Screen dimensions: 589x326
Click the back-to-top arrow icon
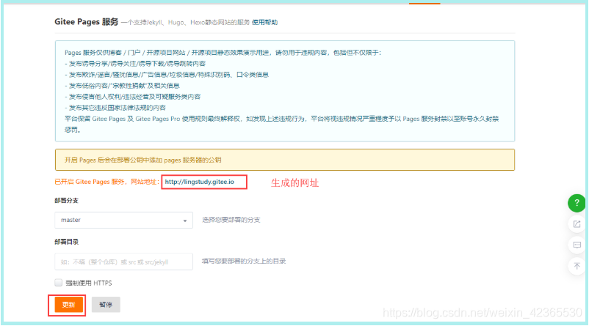coord(577,265)
